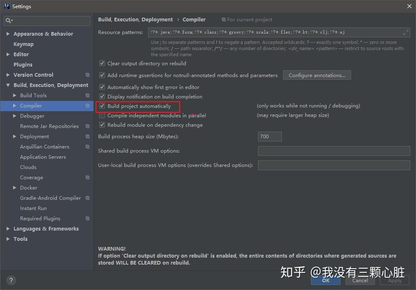Open the Keymap settings page

coord(24,44)
